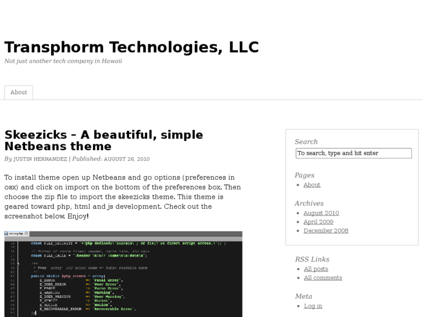
Task: Click the Search sidebar heading
Action: pyautogui.click(x=306, y=142)
